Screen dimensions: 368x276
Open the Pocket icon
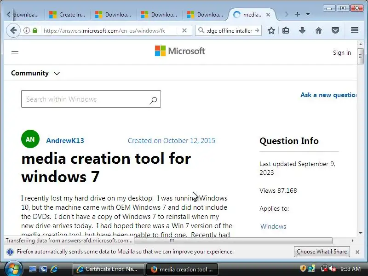[335, 30]
